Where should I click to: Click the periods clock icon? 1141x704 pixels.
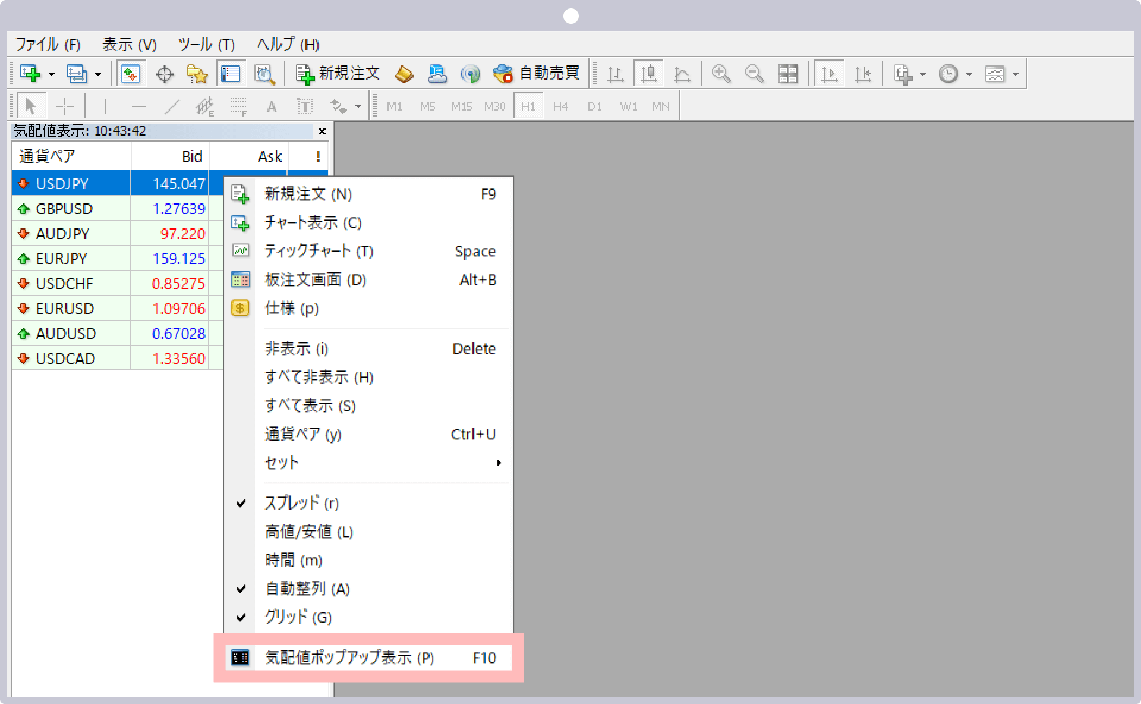[x=948, y=74]
